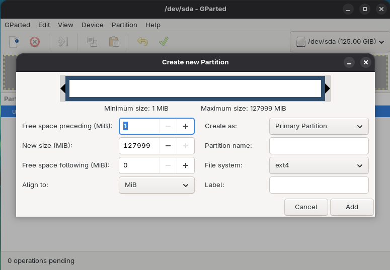Click the Resize/Move toolbar icon
Screen dimensions: 390x270
[63, 42]
